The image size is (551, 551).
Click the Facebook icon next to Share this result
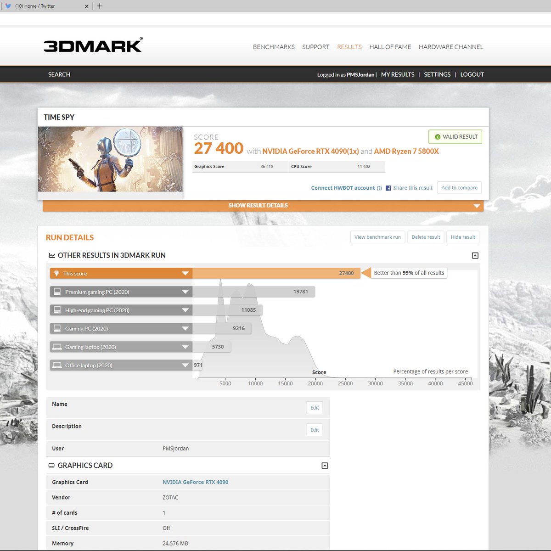[x=388, y=188]
